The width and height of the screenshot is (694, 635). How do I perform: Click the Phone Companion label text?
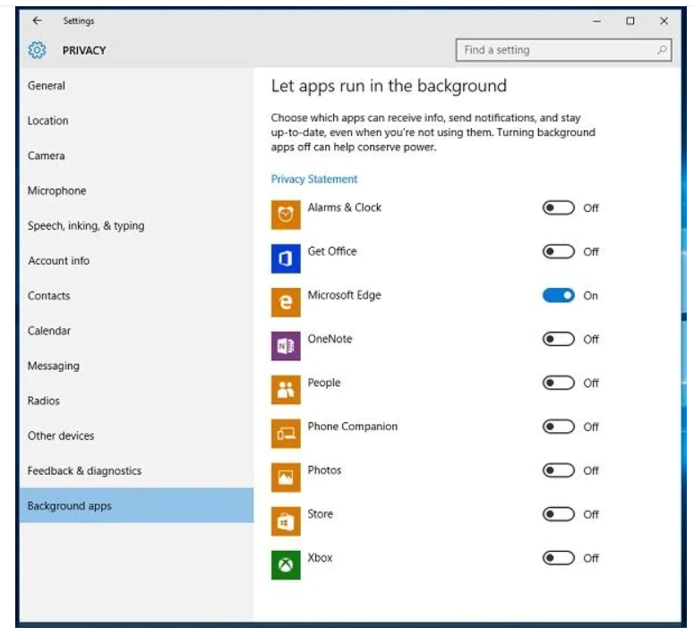point(353,427)
